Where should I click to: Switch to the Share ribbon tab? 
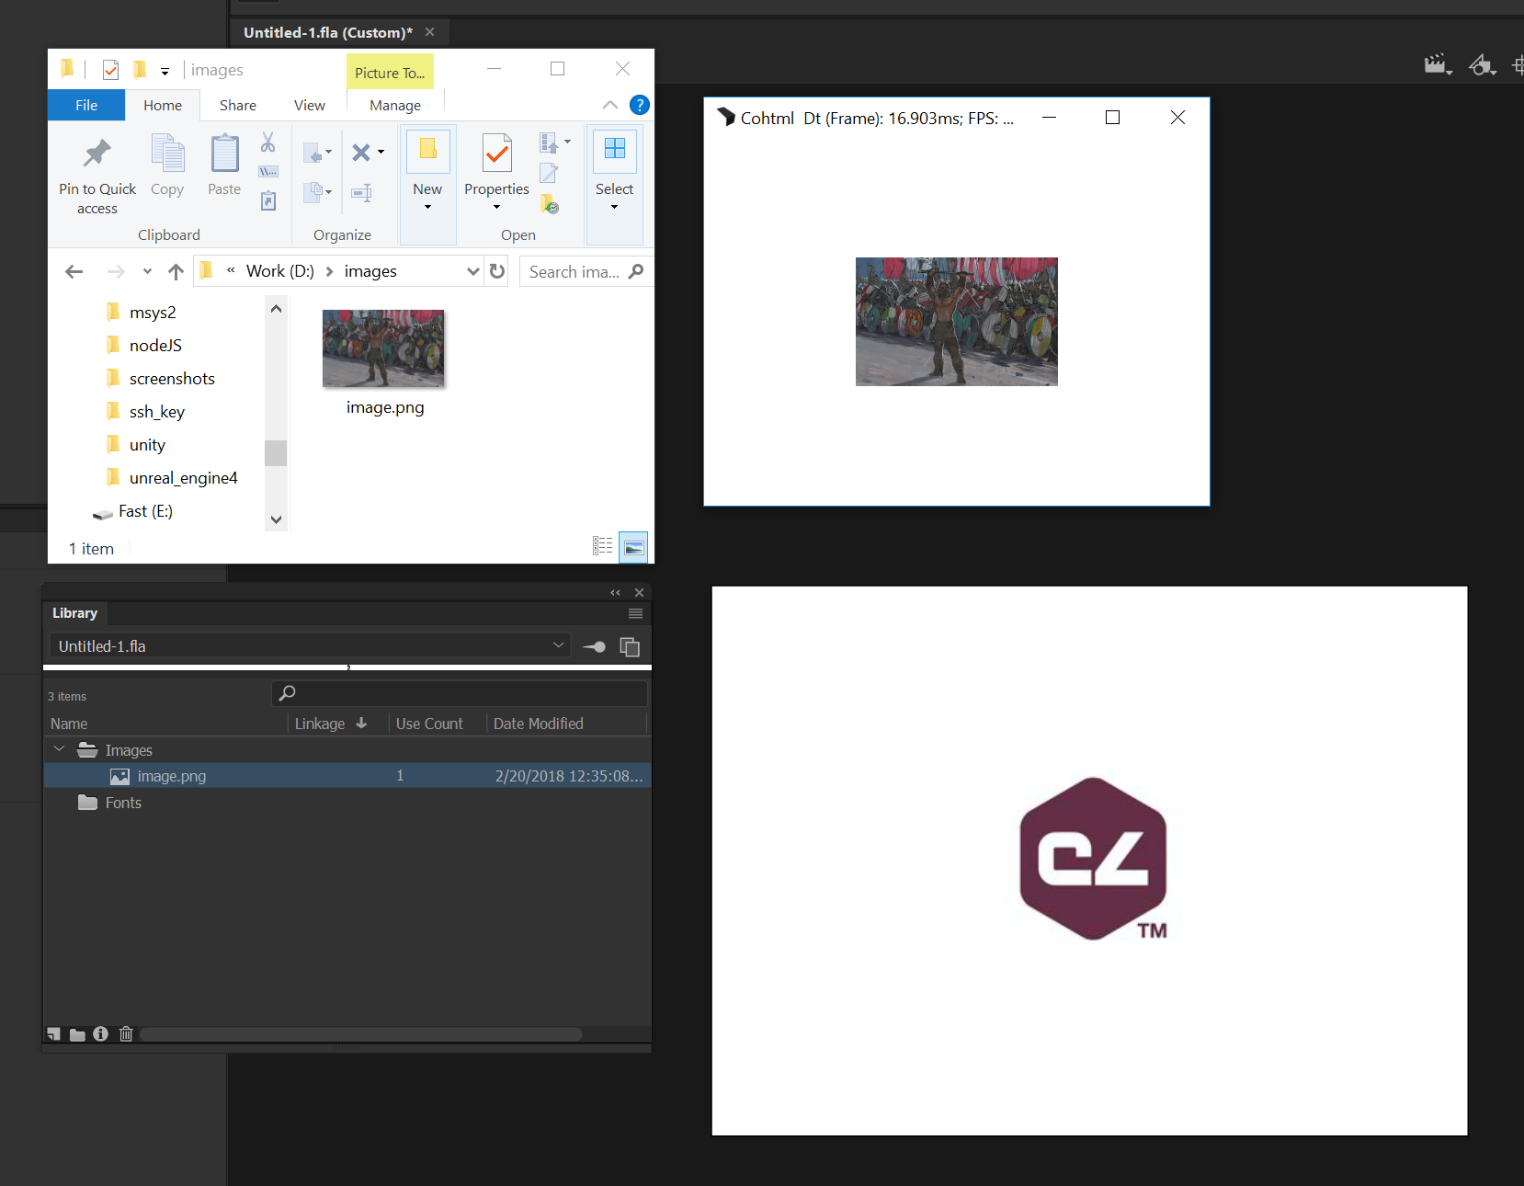point(238,105)
